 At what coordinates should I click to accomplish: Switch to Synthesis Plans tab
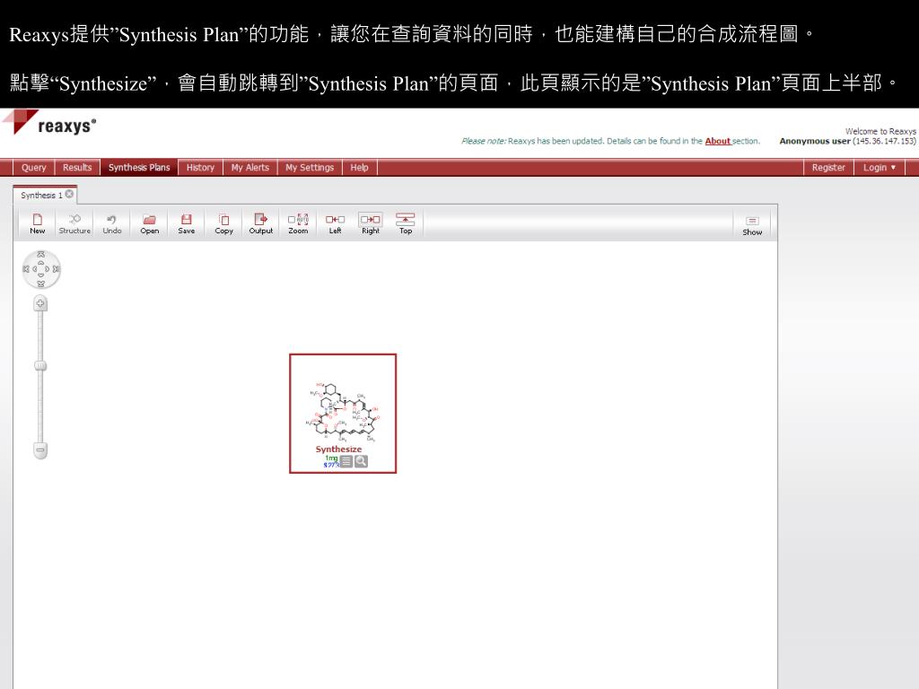tap(139, 167)
